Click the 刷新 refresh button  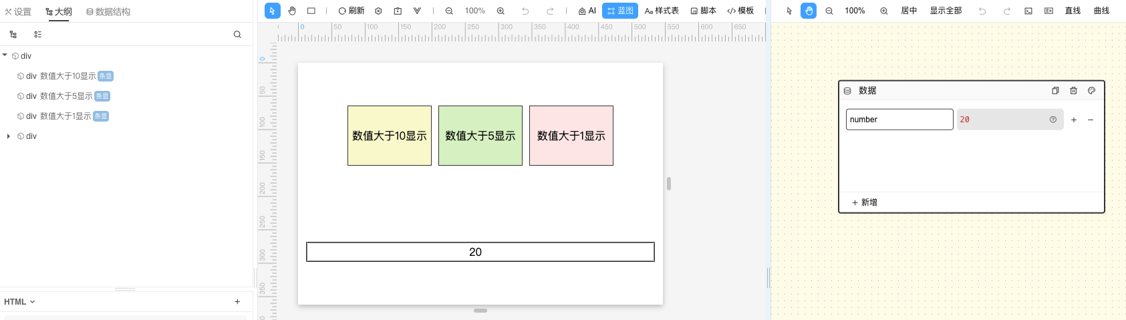coord(351,11)
